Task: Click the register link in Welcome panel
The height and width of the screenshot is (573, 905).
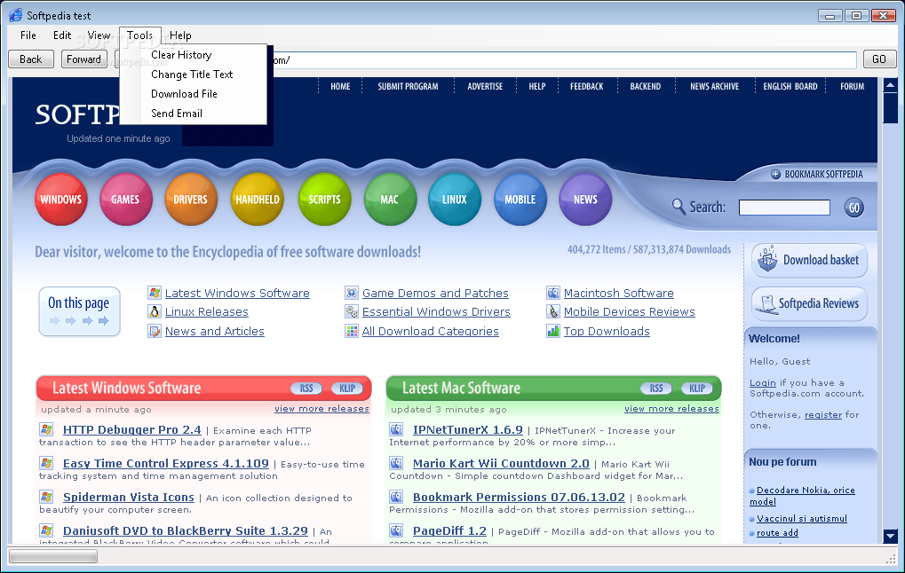Action: pos(823,414)
